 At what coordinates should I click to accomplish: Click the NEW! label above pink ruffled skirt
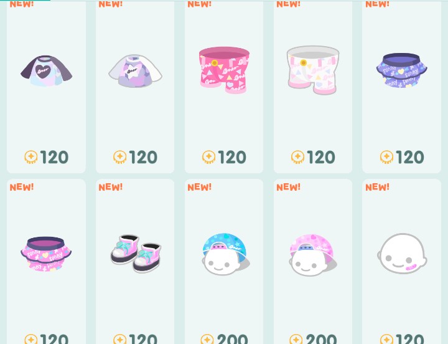click(x=22, y=187)
